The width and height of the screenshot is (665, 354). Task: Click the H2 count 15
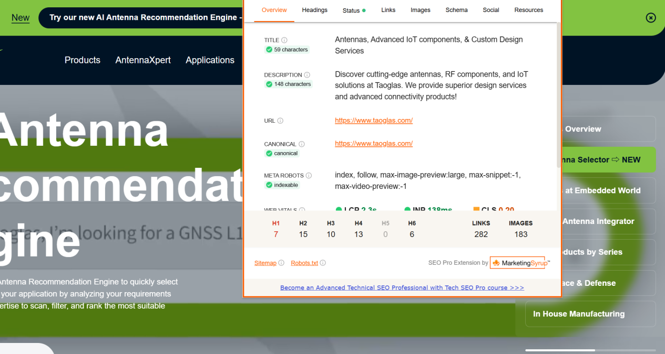coord(303,234)
